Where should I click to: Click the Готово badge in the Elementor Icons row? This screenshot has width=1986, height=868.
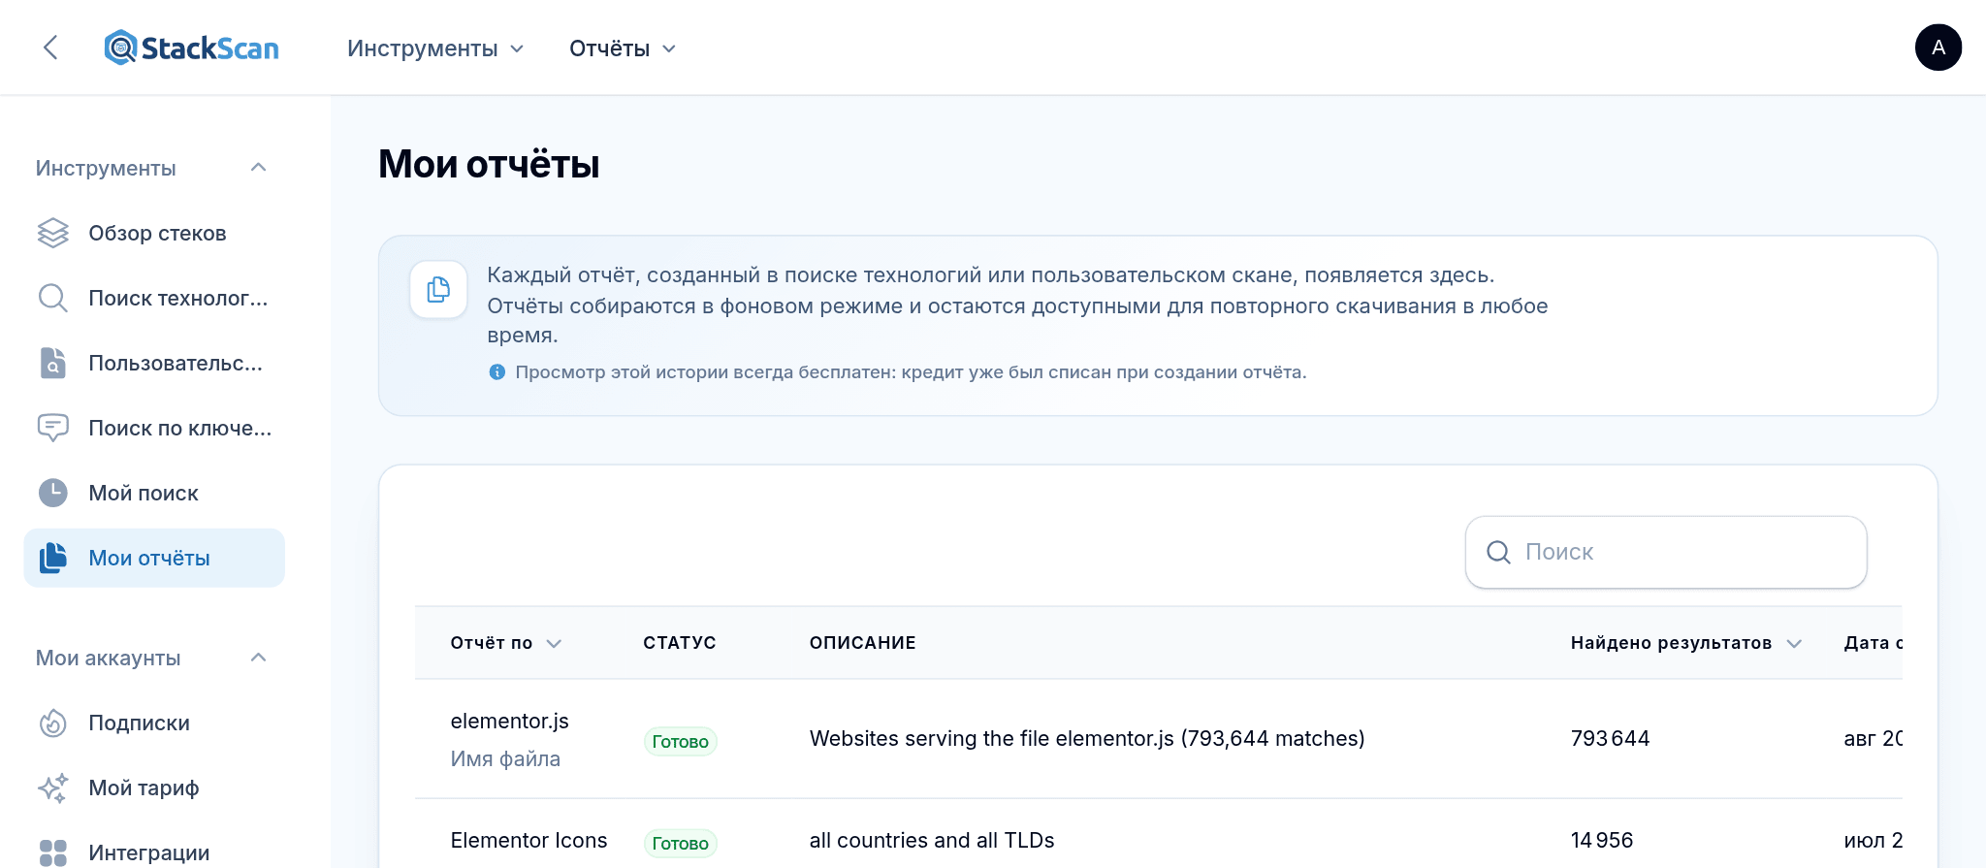[680, 843]
